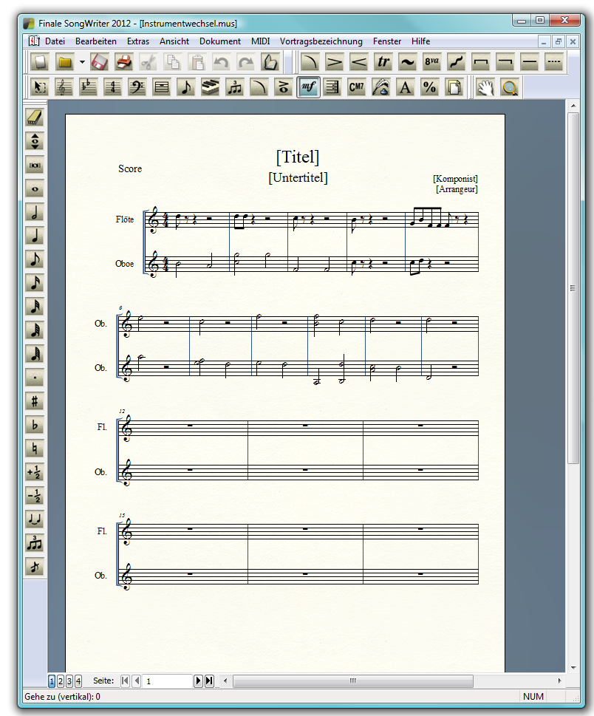This screenshot has width=594, height=716.
Task: Activate the Time Signature tool
Action: (x=112, y=86)
